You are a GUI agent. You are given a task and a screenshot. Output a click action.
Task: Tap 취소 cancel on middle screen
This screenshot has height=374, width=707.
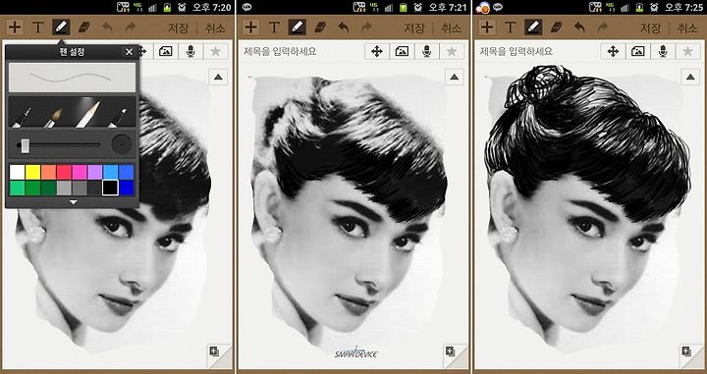click(452, 27)
